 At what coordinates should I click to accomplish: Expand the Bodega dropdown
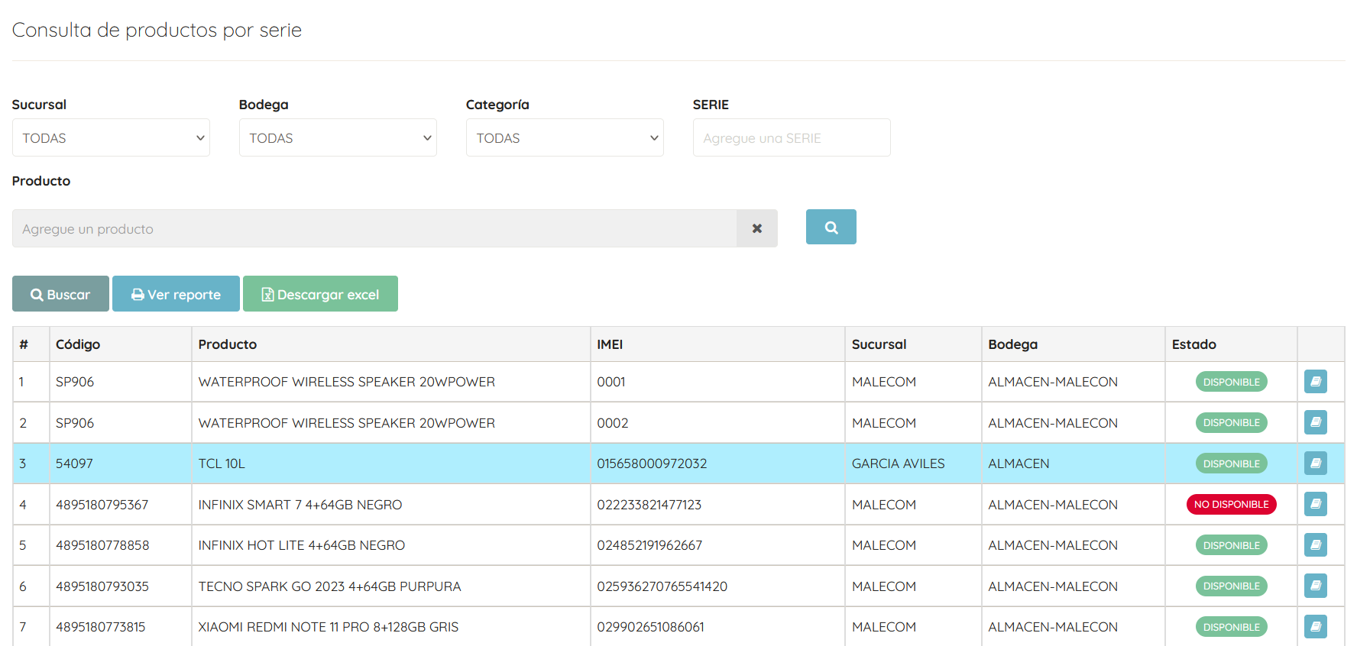coord(338,137)
